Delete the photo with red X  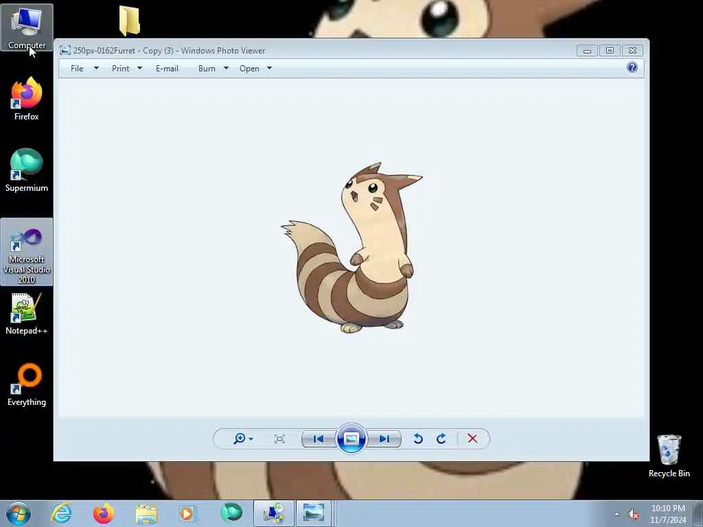click(472, 438)
